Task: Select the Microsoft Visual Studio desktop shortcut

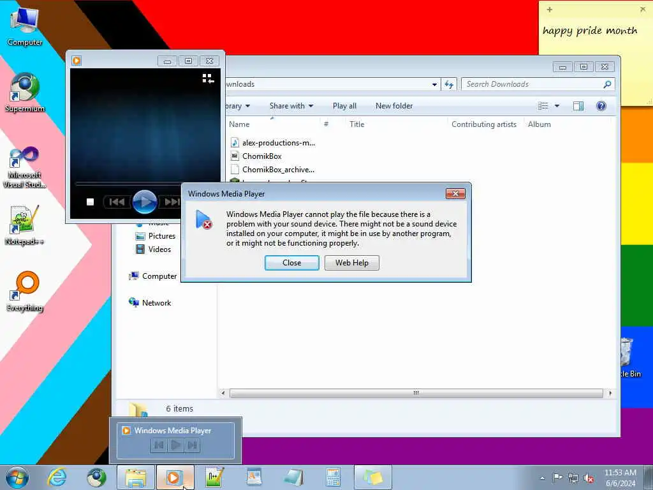Action: 24,168
